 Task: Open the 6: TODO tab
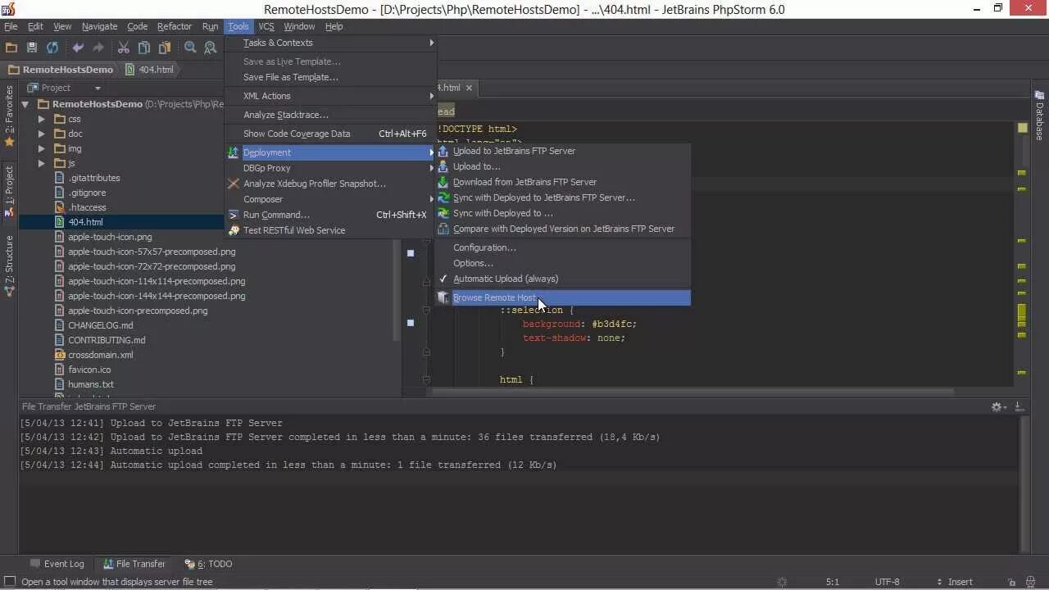pos(209,564)
